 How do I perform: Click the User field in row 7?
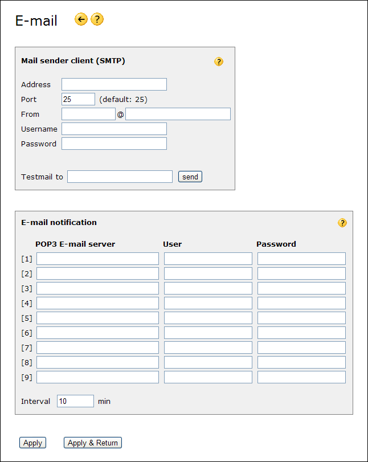pos(208,347)
